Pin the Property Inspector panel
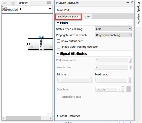 (127, 2)
